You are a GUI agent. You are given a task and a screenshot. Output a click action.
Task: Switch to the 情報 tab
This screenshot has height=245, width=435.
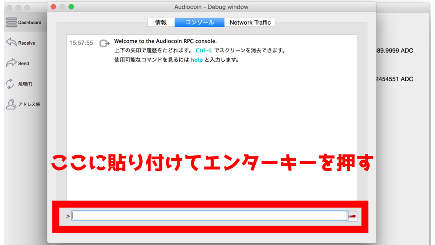[161, 23]
